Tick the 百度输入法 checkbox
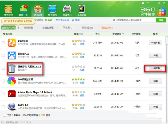Image resolution: width=168 pixels, height=124 pixels. coord(3,55)
